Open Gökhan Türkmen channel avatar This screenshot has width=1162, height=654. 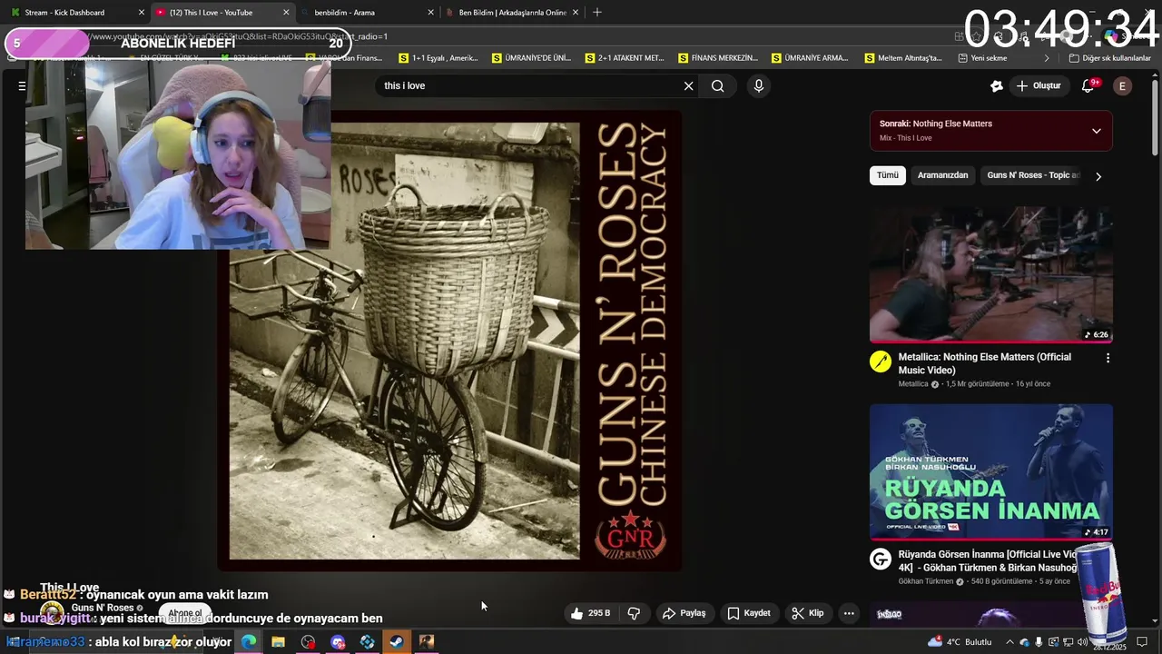coord(881,559)
